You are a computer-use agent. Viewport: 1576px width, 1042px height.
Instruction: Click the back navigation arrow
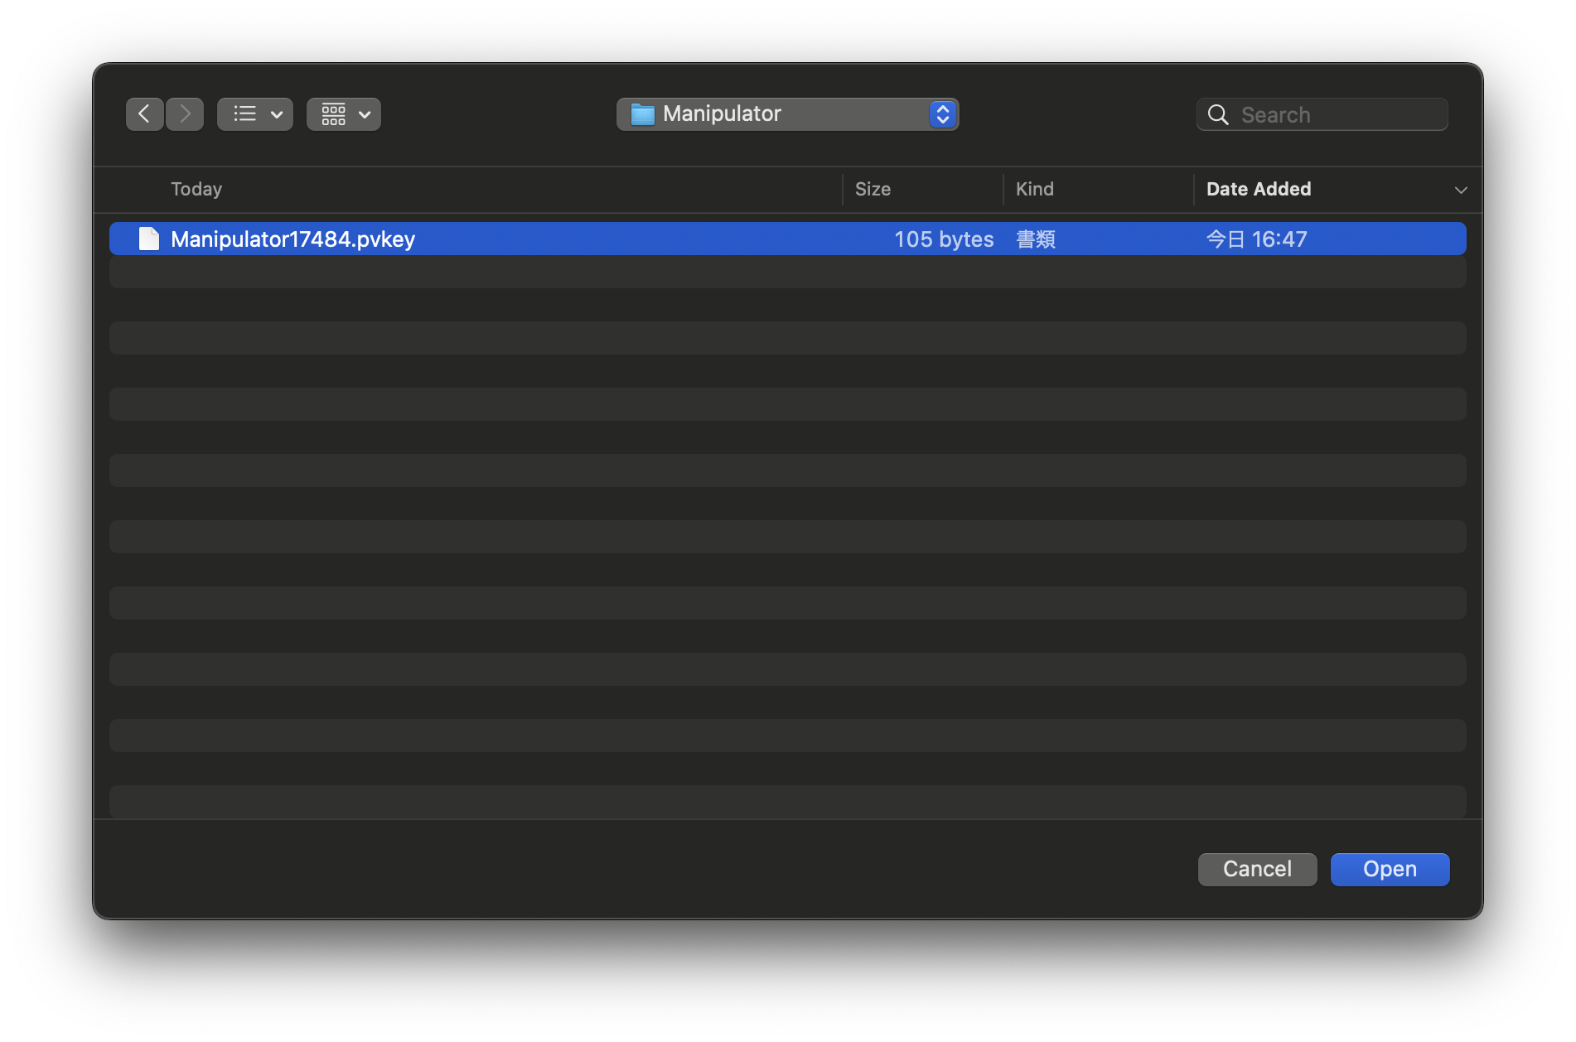pos(144,114)
